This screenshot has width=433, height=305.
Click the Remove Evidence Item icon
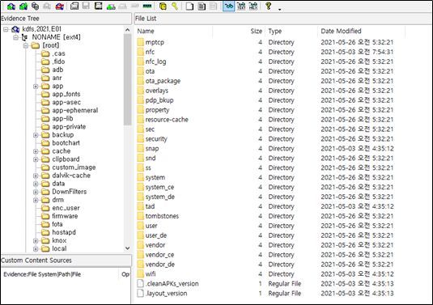click(47, 6)
